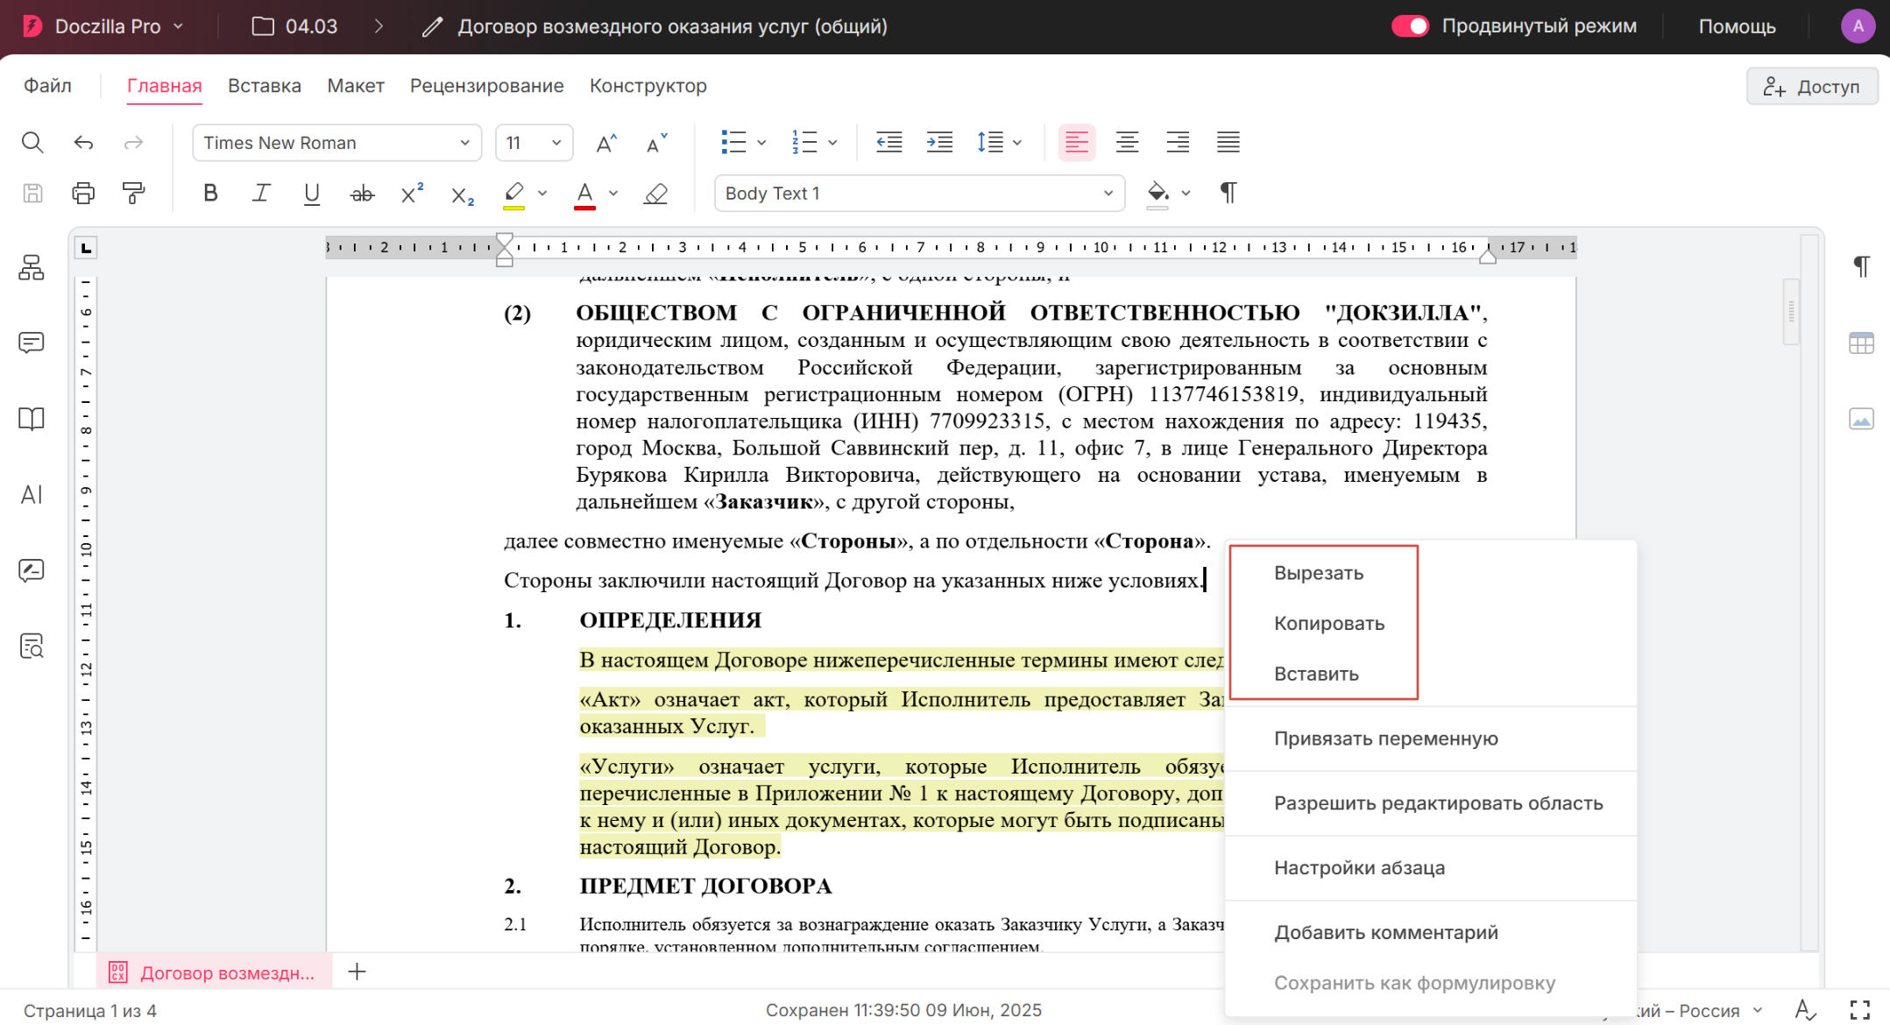Align text right
1890x1025 pixels.
pyautogui.click(x=1178, y=143)
